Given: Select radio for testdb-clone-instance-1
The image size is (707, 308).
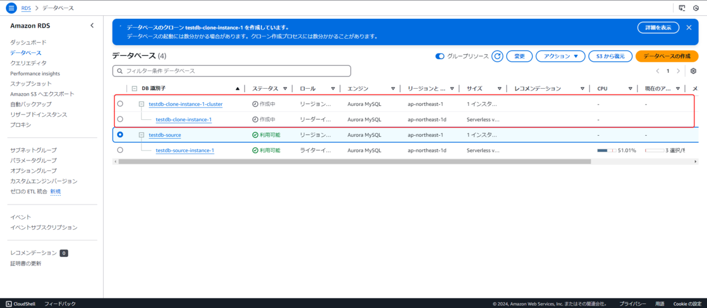Looking at the screenshot, I should [120, 119].
